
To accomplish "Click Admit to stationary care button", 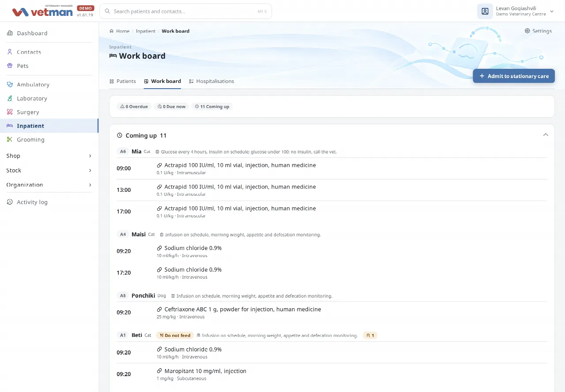I will click(x=514, y=76).
